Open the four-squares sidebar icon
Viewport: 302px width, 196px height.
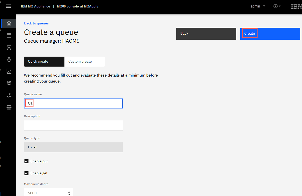[9, 83]
